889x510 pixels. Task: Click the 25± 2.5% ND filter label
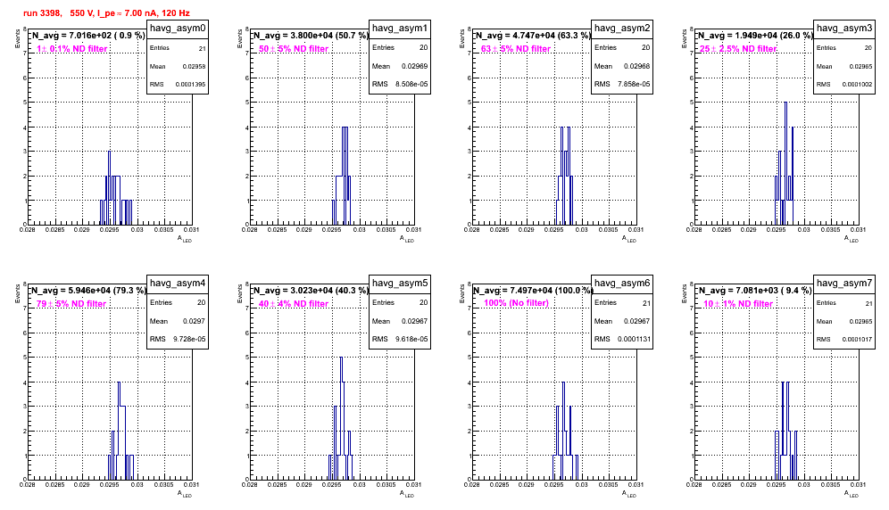point(738,49)
